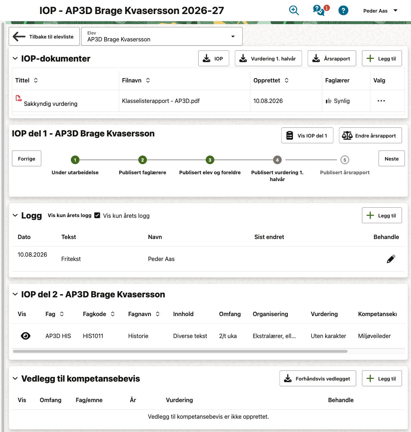Collapse the Logg section
Image resolution: width=411 pixels, height=432 pixels.
click(x=15, y=215)
